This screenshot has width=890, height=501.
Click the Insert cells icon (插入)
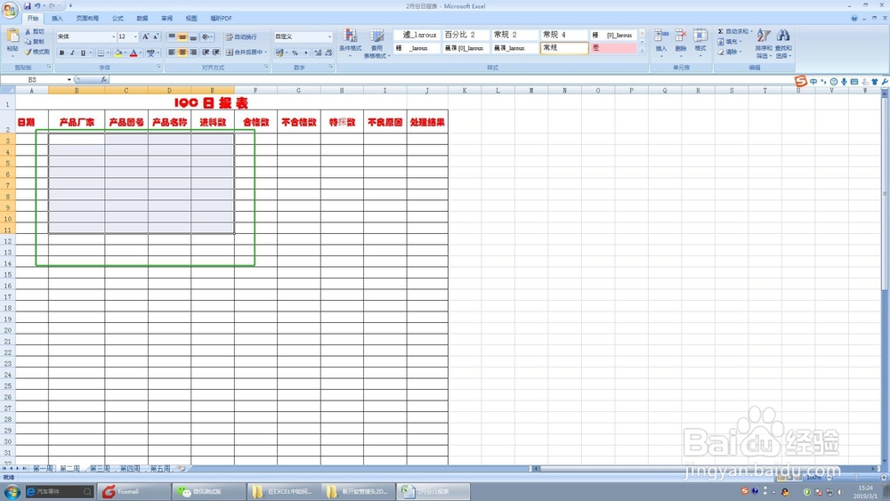(660, 36)
